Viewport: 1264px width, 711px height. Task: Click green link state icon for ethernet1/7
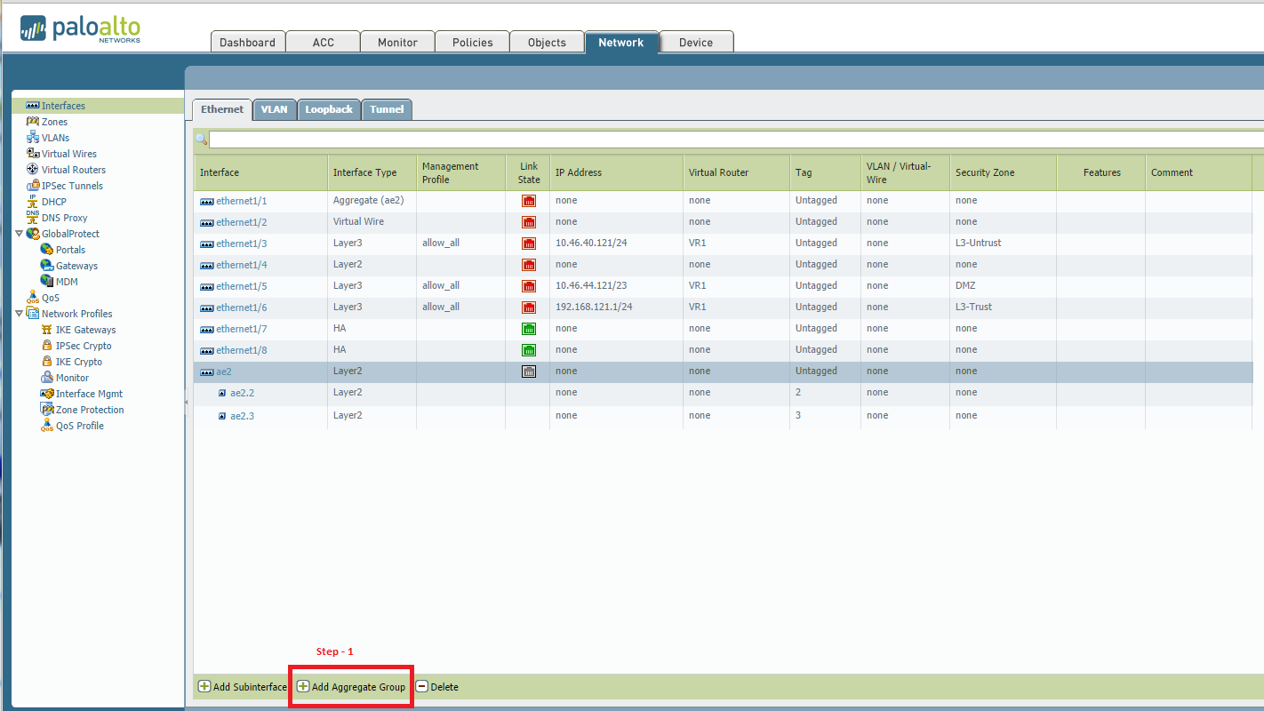529,329
